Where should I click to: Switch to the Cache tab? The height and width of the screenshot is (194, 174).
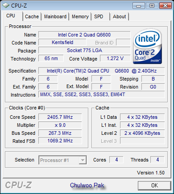(32, 16)
